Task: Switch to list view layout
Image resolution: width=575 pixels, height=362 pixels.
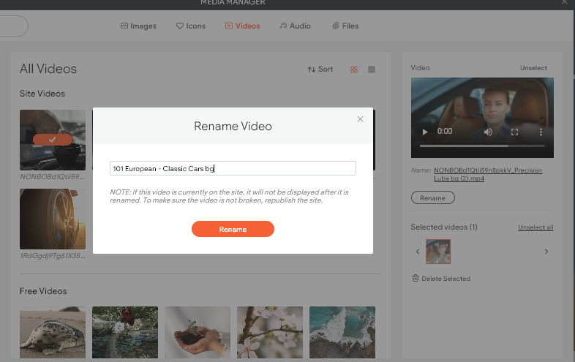Action: 372,69
